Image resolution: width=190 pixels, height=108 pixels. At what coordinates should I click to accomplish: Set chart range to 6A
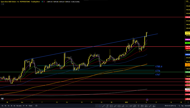click(x=14, y=106)
